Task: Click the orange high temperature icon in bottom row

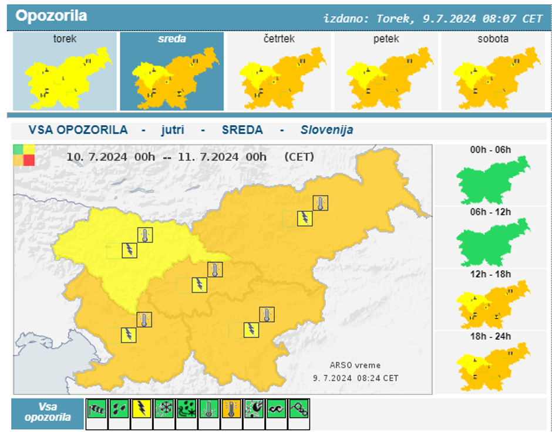Action: (x=231, y=409)
